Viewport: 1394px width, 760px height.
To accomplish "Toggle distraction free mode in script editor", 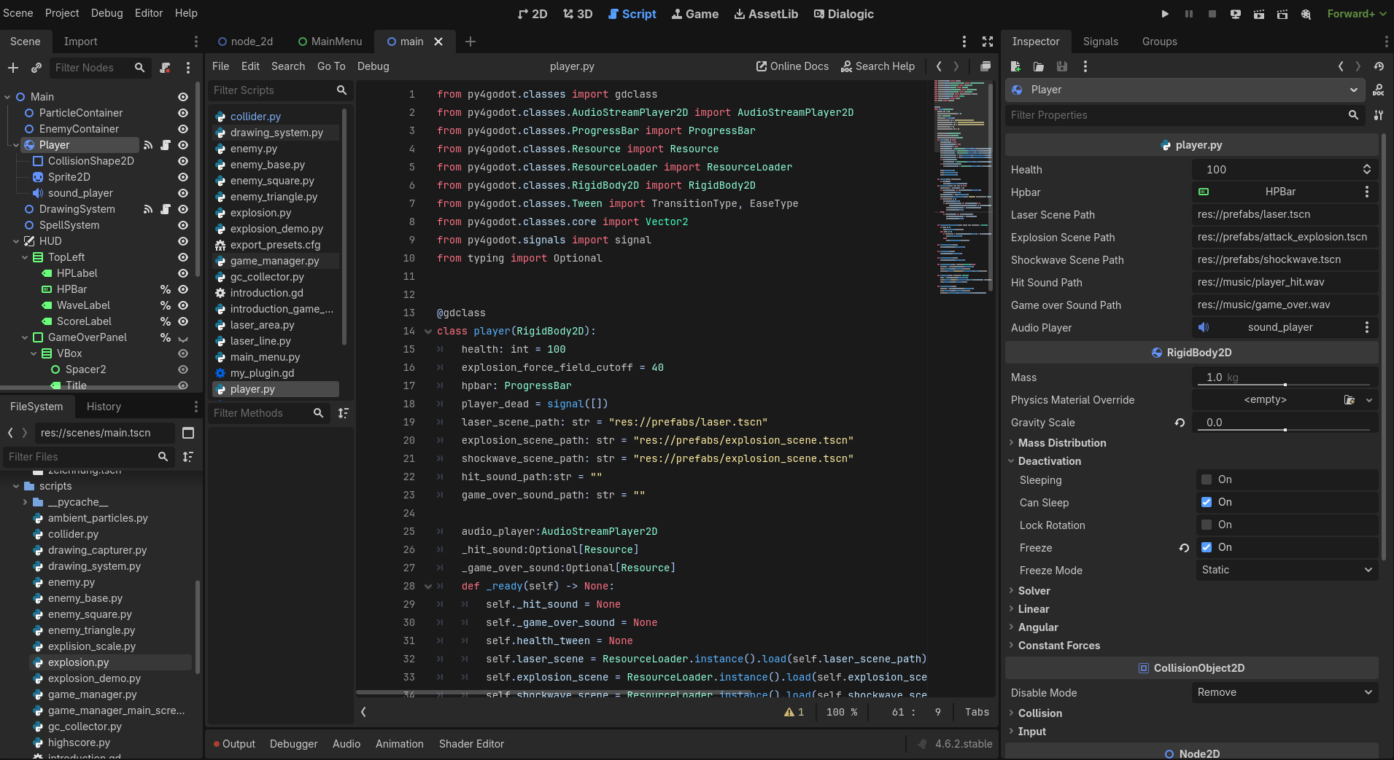I will (x=988, y=42).
